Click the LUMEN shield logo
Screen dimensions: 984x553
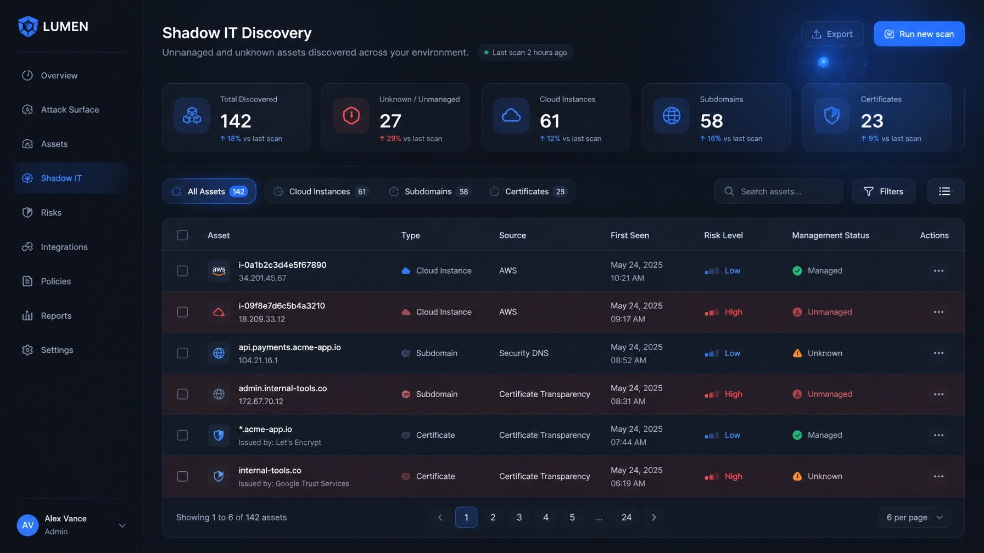coord(27,26)
